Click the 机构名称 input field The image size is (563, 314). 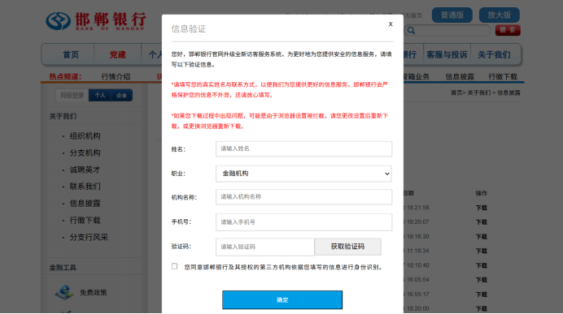tap(303, 197)
